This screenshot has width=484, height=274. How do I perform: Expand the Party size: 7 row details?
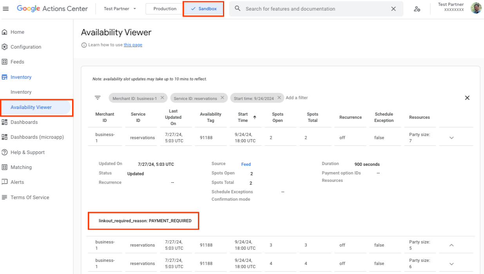pos(451,138)
